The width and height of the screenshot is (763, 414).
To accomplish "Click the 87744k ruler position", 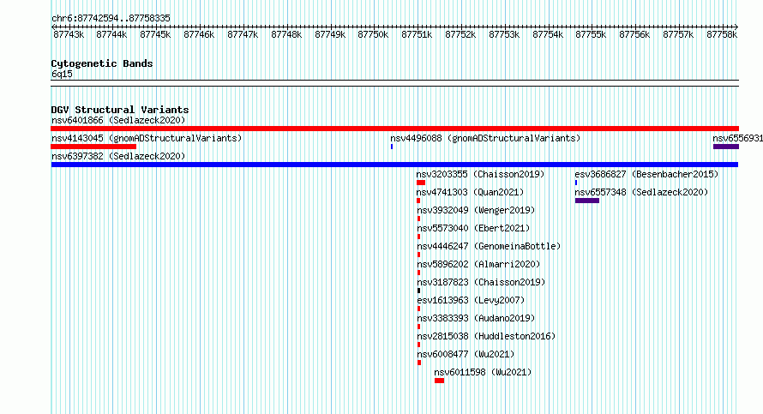I will [x=111, y=34].
